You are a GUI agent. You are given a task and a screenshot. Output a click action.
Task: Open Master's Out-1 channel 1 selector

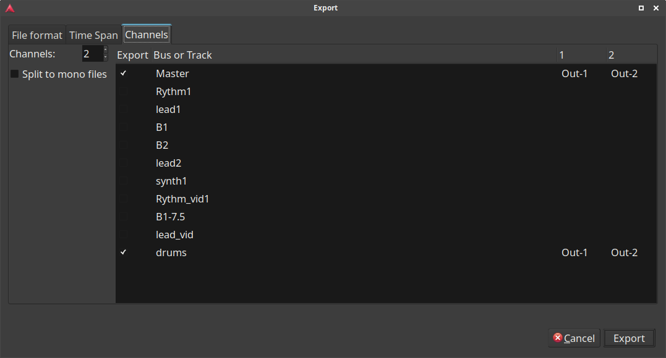[574, 73]
